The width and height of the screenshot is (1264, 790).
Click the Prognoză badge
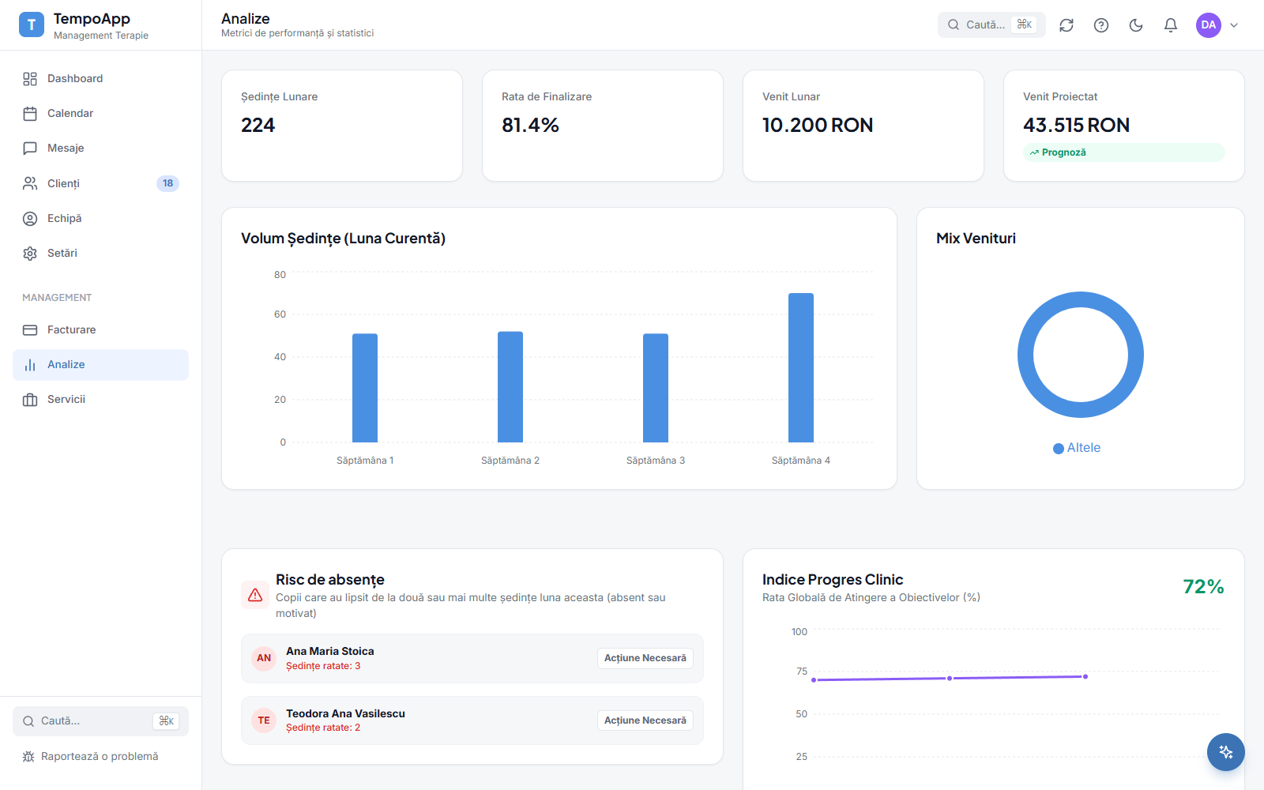point(1124,152)
